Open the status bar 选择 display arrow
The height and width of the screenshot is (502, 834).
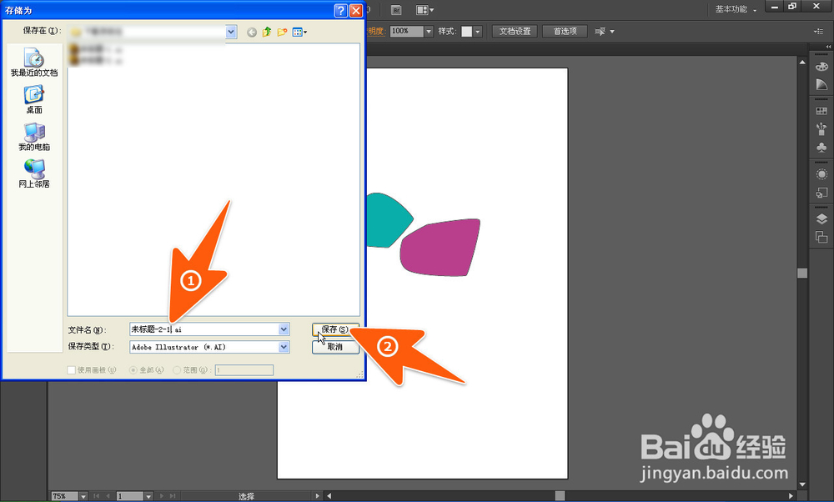click(317, 495)
